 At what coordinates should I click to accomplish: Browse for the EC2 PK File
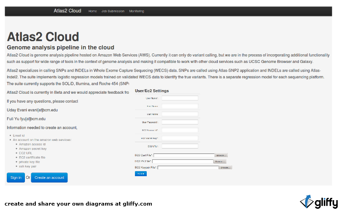[220, 161]
